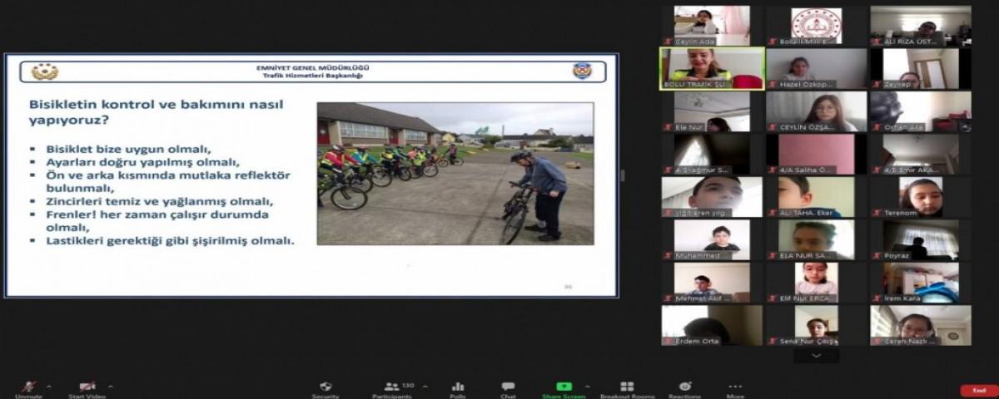Screen dimensions: 999x399
Task: Expand share options arrow beside Share Screen
Action: pos(586,386)
